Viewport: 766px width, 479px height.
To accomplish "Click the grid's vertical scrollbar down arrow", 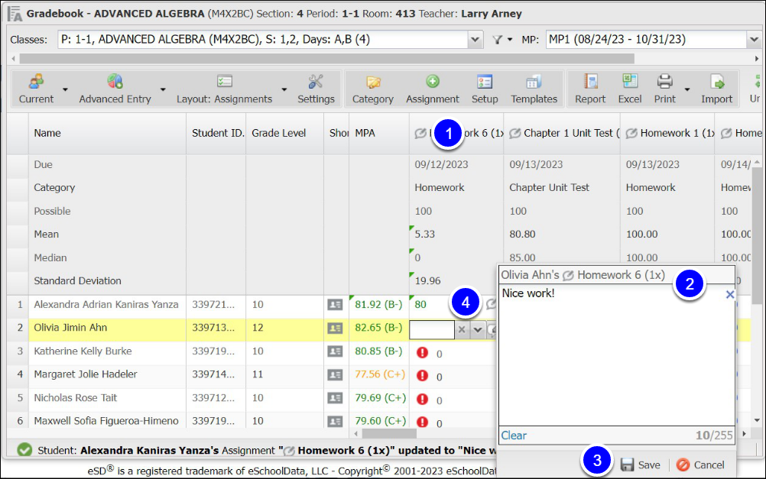I will [757, 420].
